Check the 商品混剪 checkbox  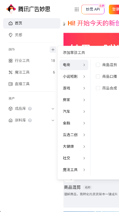(98, 65)
